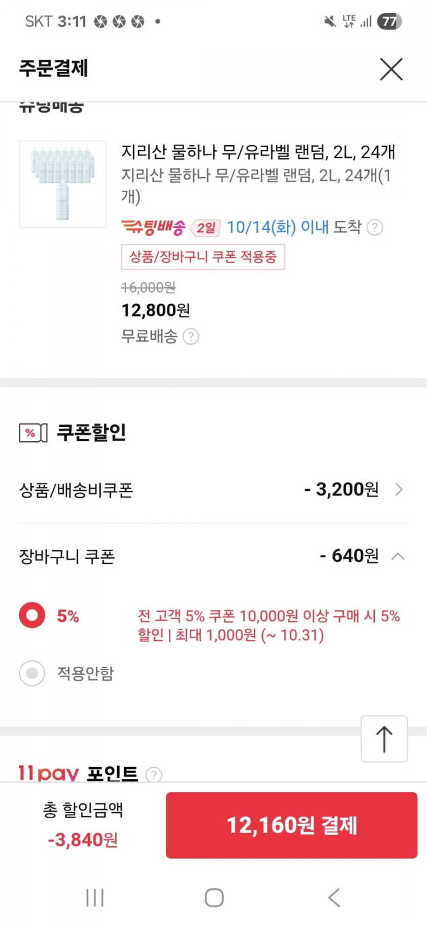Tap the coupon discount percent icon
The image size is (427, 925).
click(33, 433)
